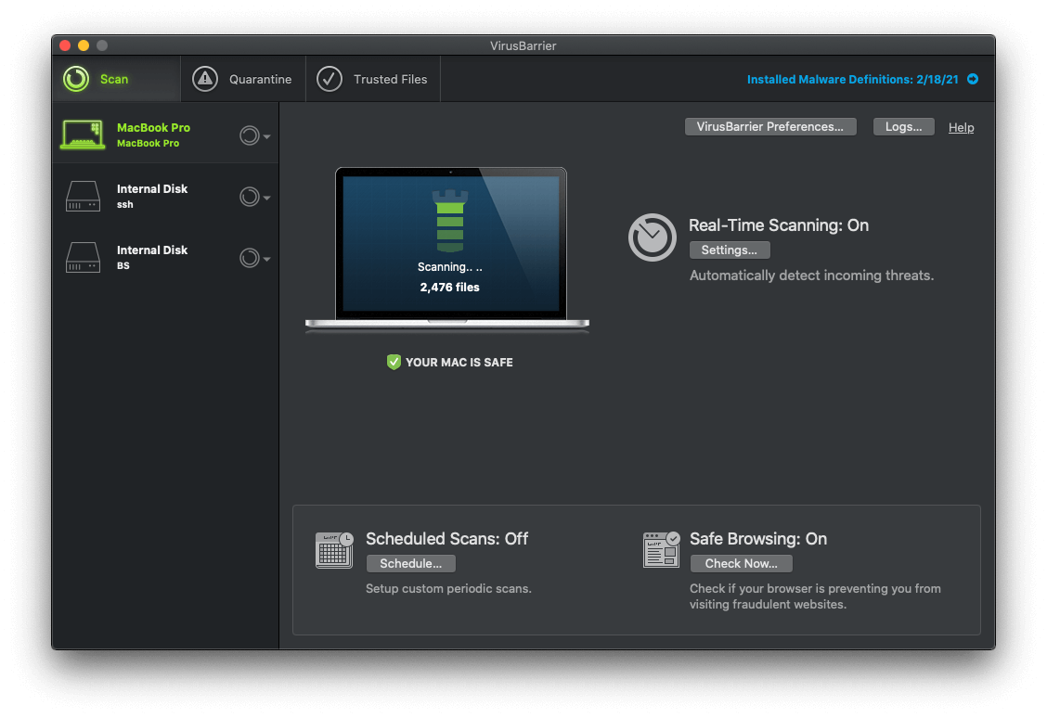Click the green castle tower scanning icon
The image size is (1047, 718).
(x=450, y=220)
